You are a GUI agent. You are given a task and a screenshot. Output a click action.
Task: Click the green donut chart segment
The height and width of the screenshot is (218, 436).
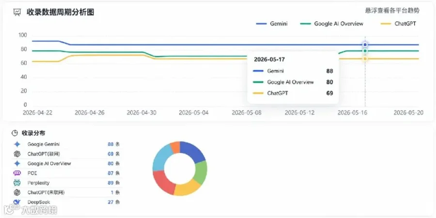[202, 172]
